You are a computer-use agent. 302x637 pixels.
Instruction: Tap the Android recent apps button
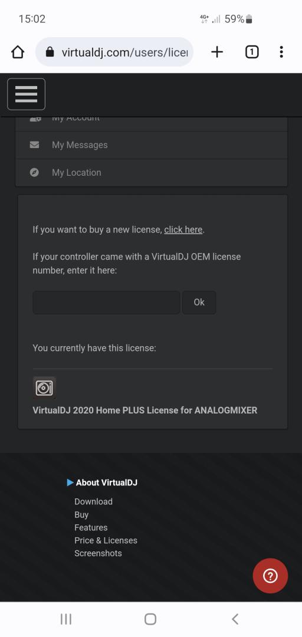(66, 619)
